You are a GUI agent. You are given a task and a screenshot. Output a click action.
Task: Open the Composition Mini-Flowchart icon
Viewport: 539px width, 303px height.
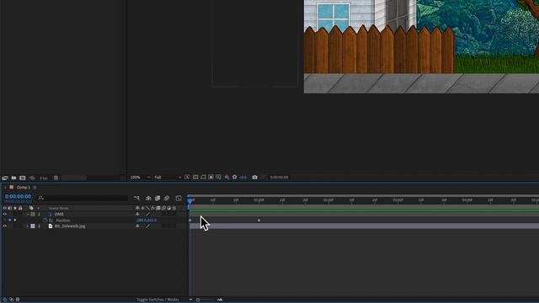[136, 199]
